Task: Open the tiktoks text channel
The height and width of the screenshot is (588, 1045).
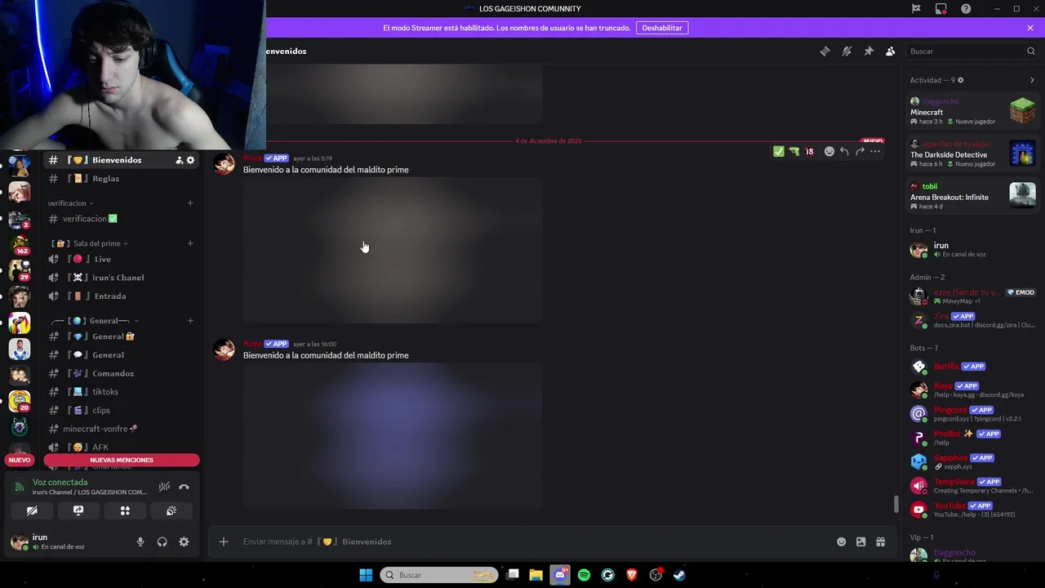Action: pyautogui.click(x=121, y=392)
